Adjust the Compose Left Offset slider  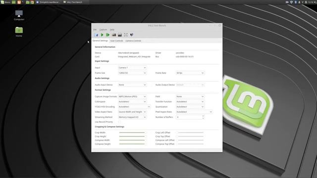[190, 140]
